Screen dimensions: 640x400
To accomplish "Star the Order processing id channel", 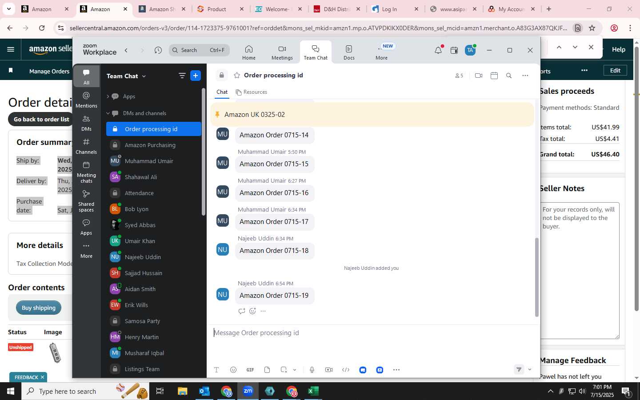I will (x=237, y=76).
